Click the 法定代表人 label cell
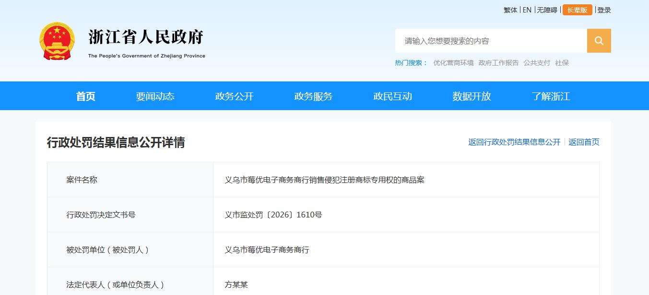The width and height of the screenshot is (649, 295). tap(130, 281)
